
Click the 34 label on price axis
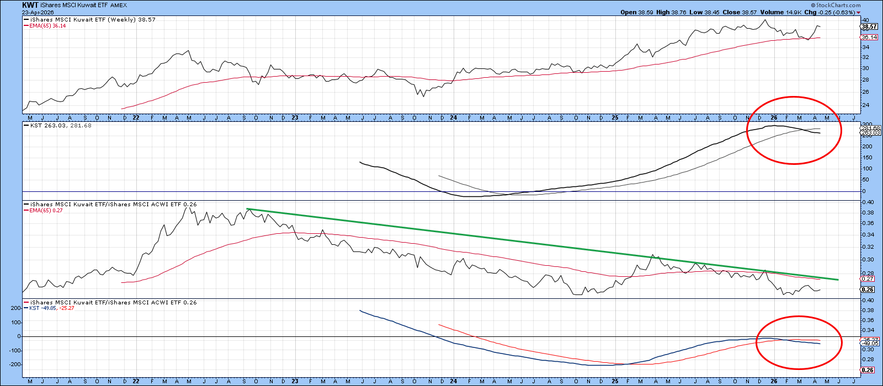tap(865, 47)
